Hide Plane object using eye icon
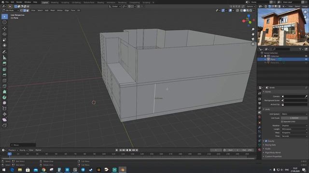Viewport: 309px width, 173px height. coord(306,59)
